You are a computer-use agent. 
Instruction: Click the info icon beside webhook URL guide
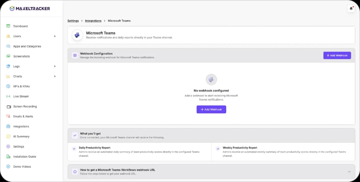pos(75,172)
